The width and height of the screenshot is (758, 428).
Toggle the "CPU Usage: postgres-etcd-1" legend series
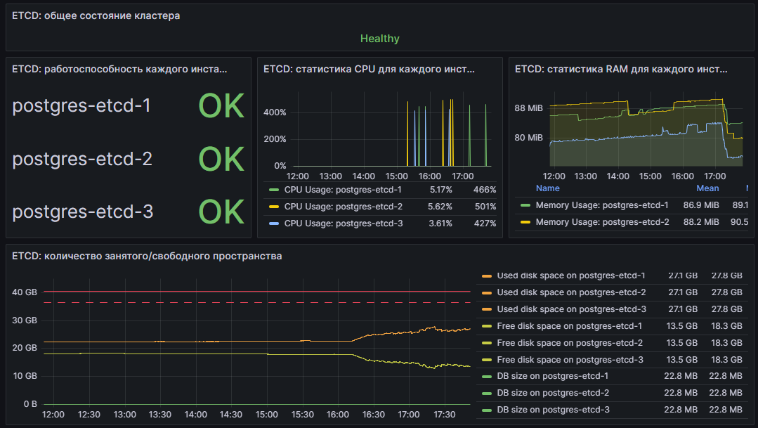[343, 190]
